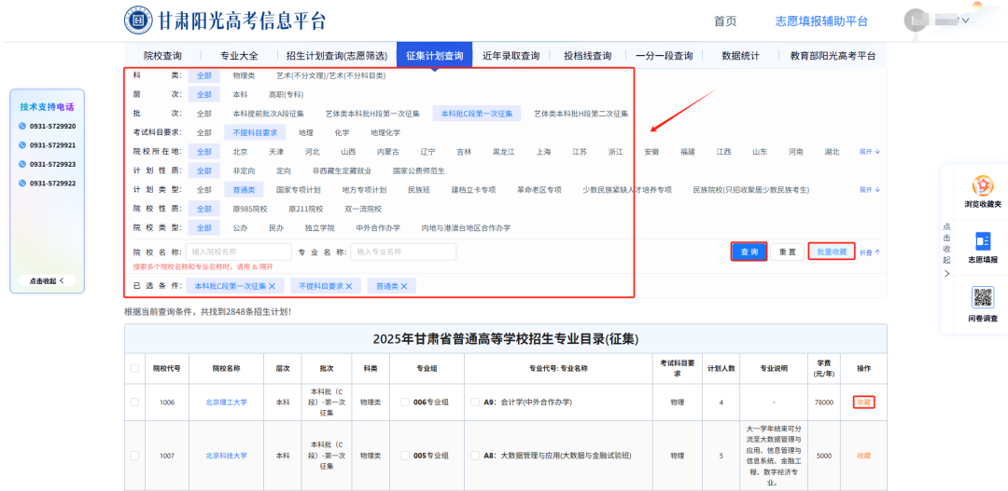The width and height of the screenshot is (1008, 491).
Task: Switch to the 专业大全 tab
Action: [239, 56]
